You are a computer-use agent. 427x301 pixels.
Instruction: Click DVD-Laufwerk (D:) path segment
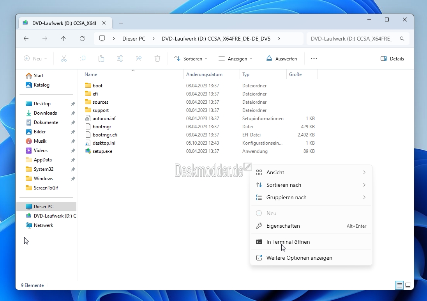tap(216, 39)
